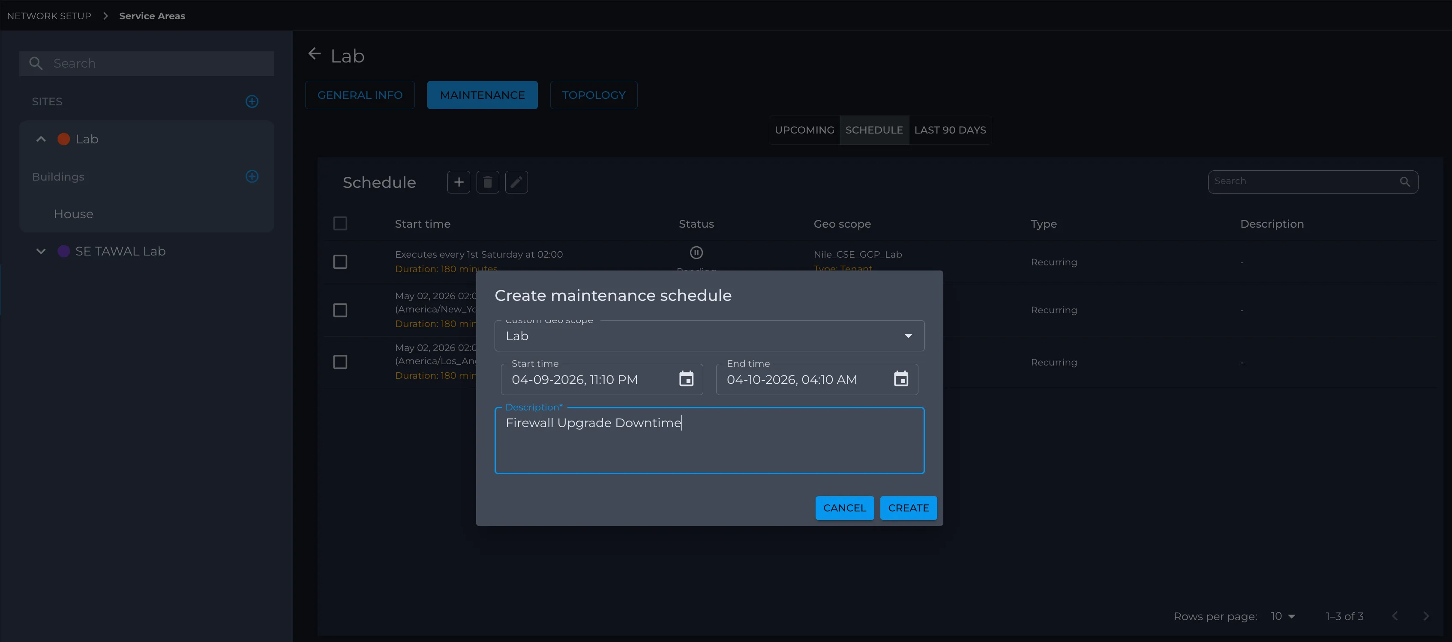Click the pending pause status icon
The width and height of the screenshot is (1452, 642).
click(x=696, y=253)
